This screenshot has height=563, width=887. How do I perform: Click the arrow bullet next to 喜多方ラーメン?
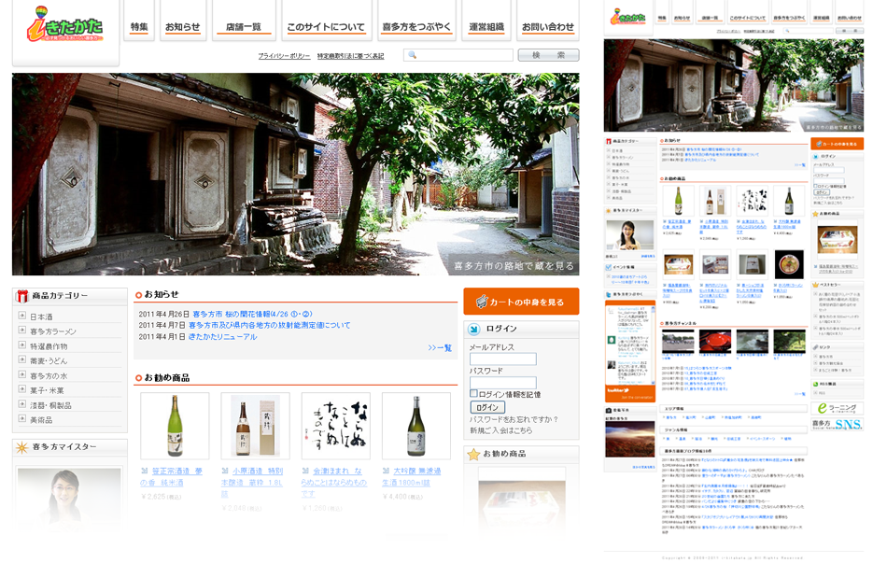pos(22,331)
